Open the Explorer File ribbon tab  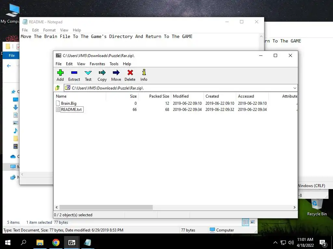click(x=12, y=55)
